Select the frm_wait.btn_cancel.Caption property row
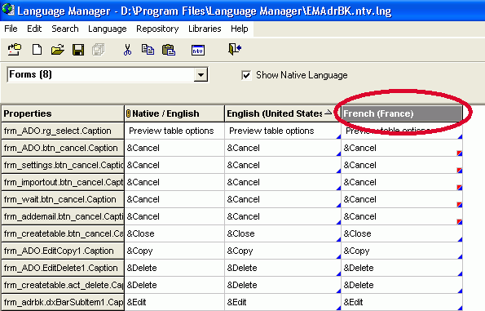 (x=63, y=199)
